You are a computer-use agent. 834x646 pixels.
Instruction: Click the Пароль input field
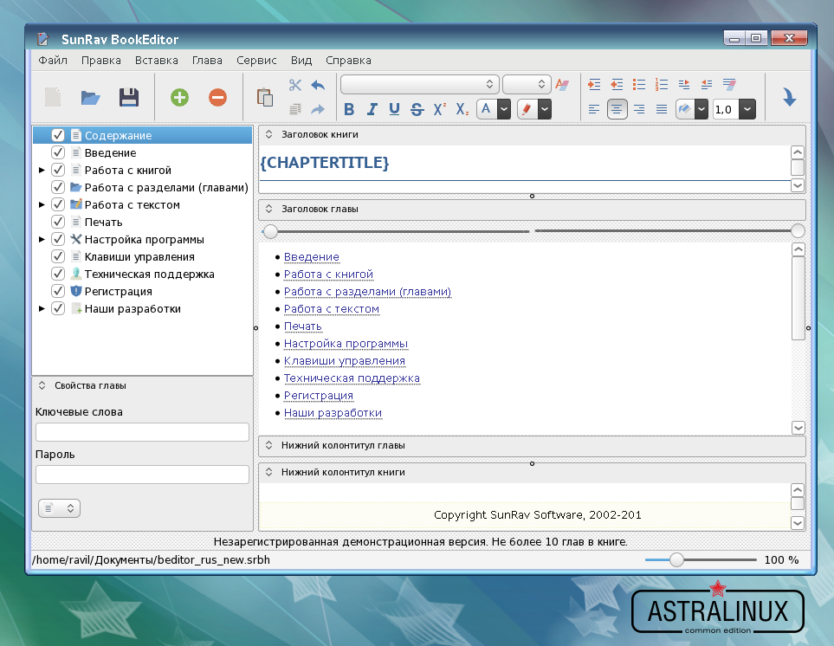pyautogui.click(x=142, y=475)
